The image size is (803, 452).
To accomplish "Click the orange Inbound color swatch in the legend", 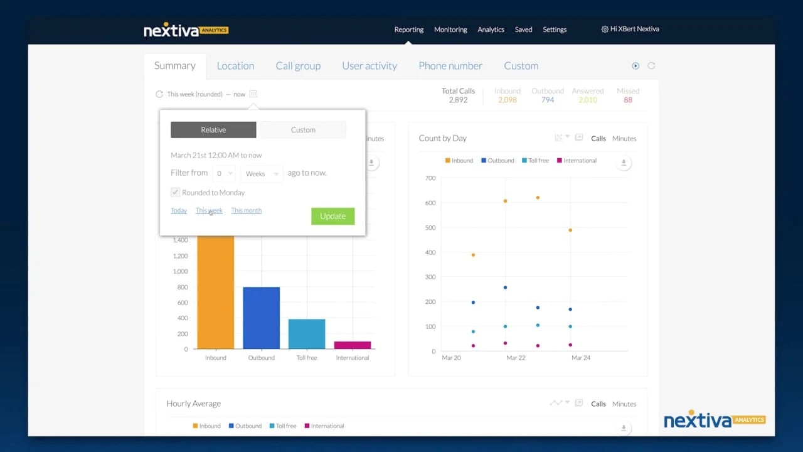I will coord(448,160).
